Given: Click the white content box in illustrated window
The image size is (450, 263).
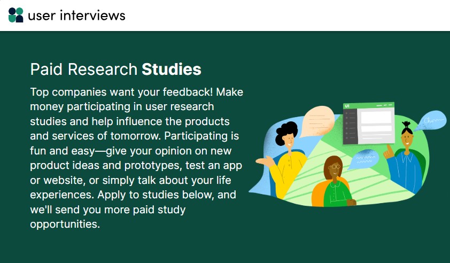Looking at the screenshot, I should 376,118.
